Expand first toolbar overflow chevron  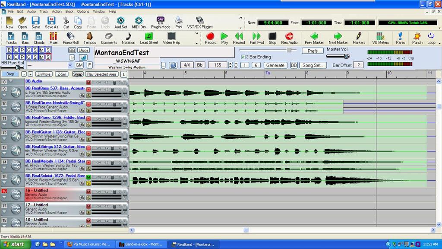(240, 18)
